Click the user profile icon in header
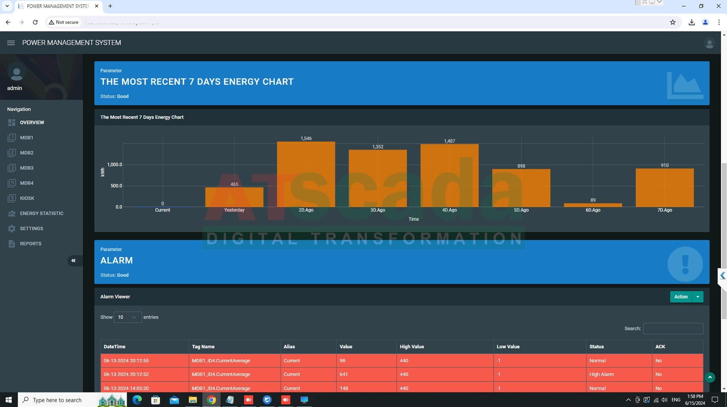This screenshot has width=727, height=407. [709, 43]
